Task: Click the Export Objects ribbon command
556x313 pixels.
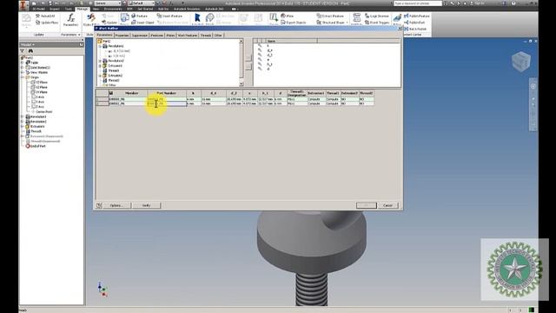Action: pos(294,23)
